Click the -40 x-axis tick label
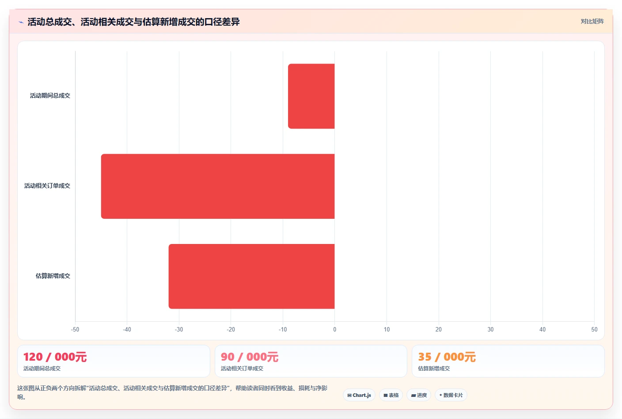The image size is (622, 419). click(127, 329)
